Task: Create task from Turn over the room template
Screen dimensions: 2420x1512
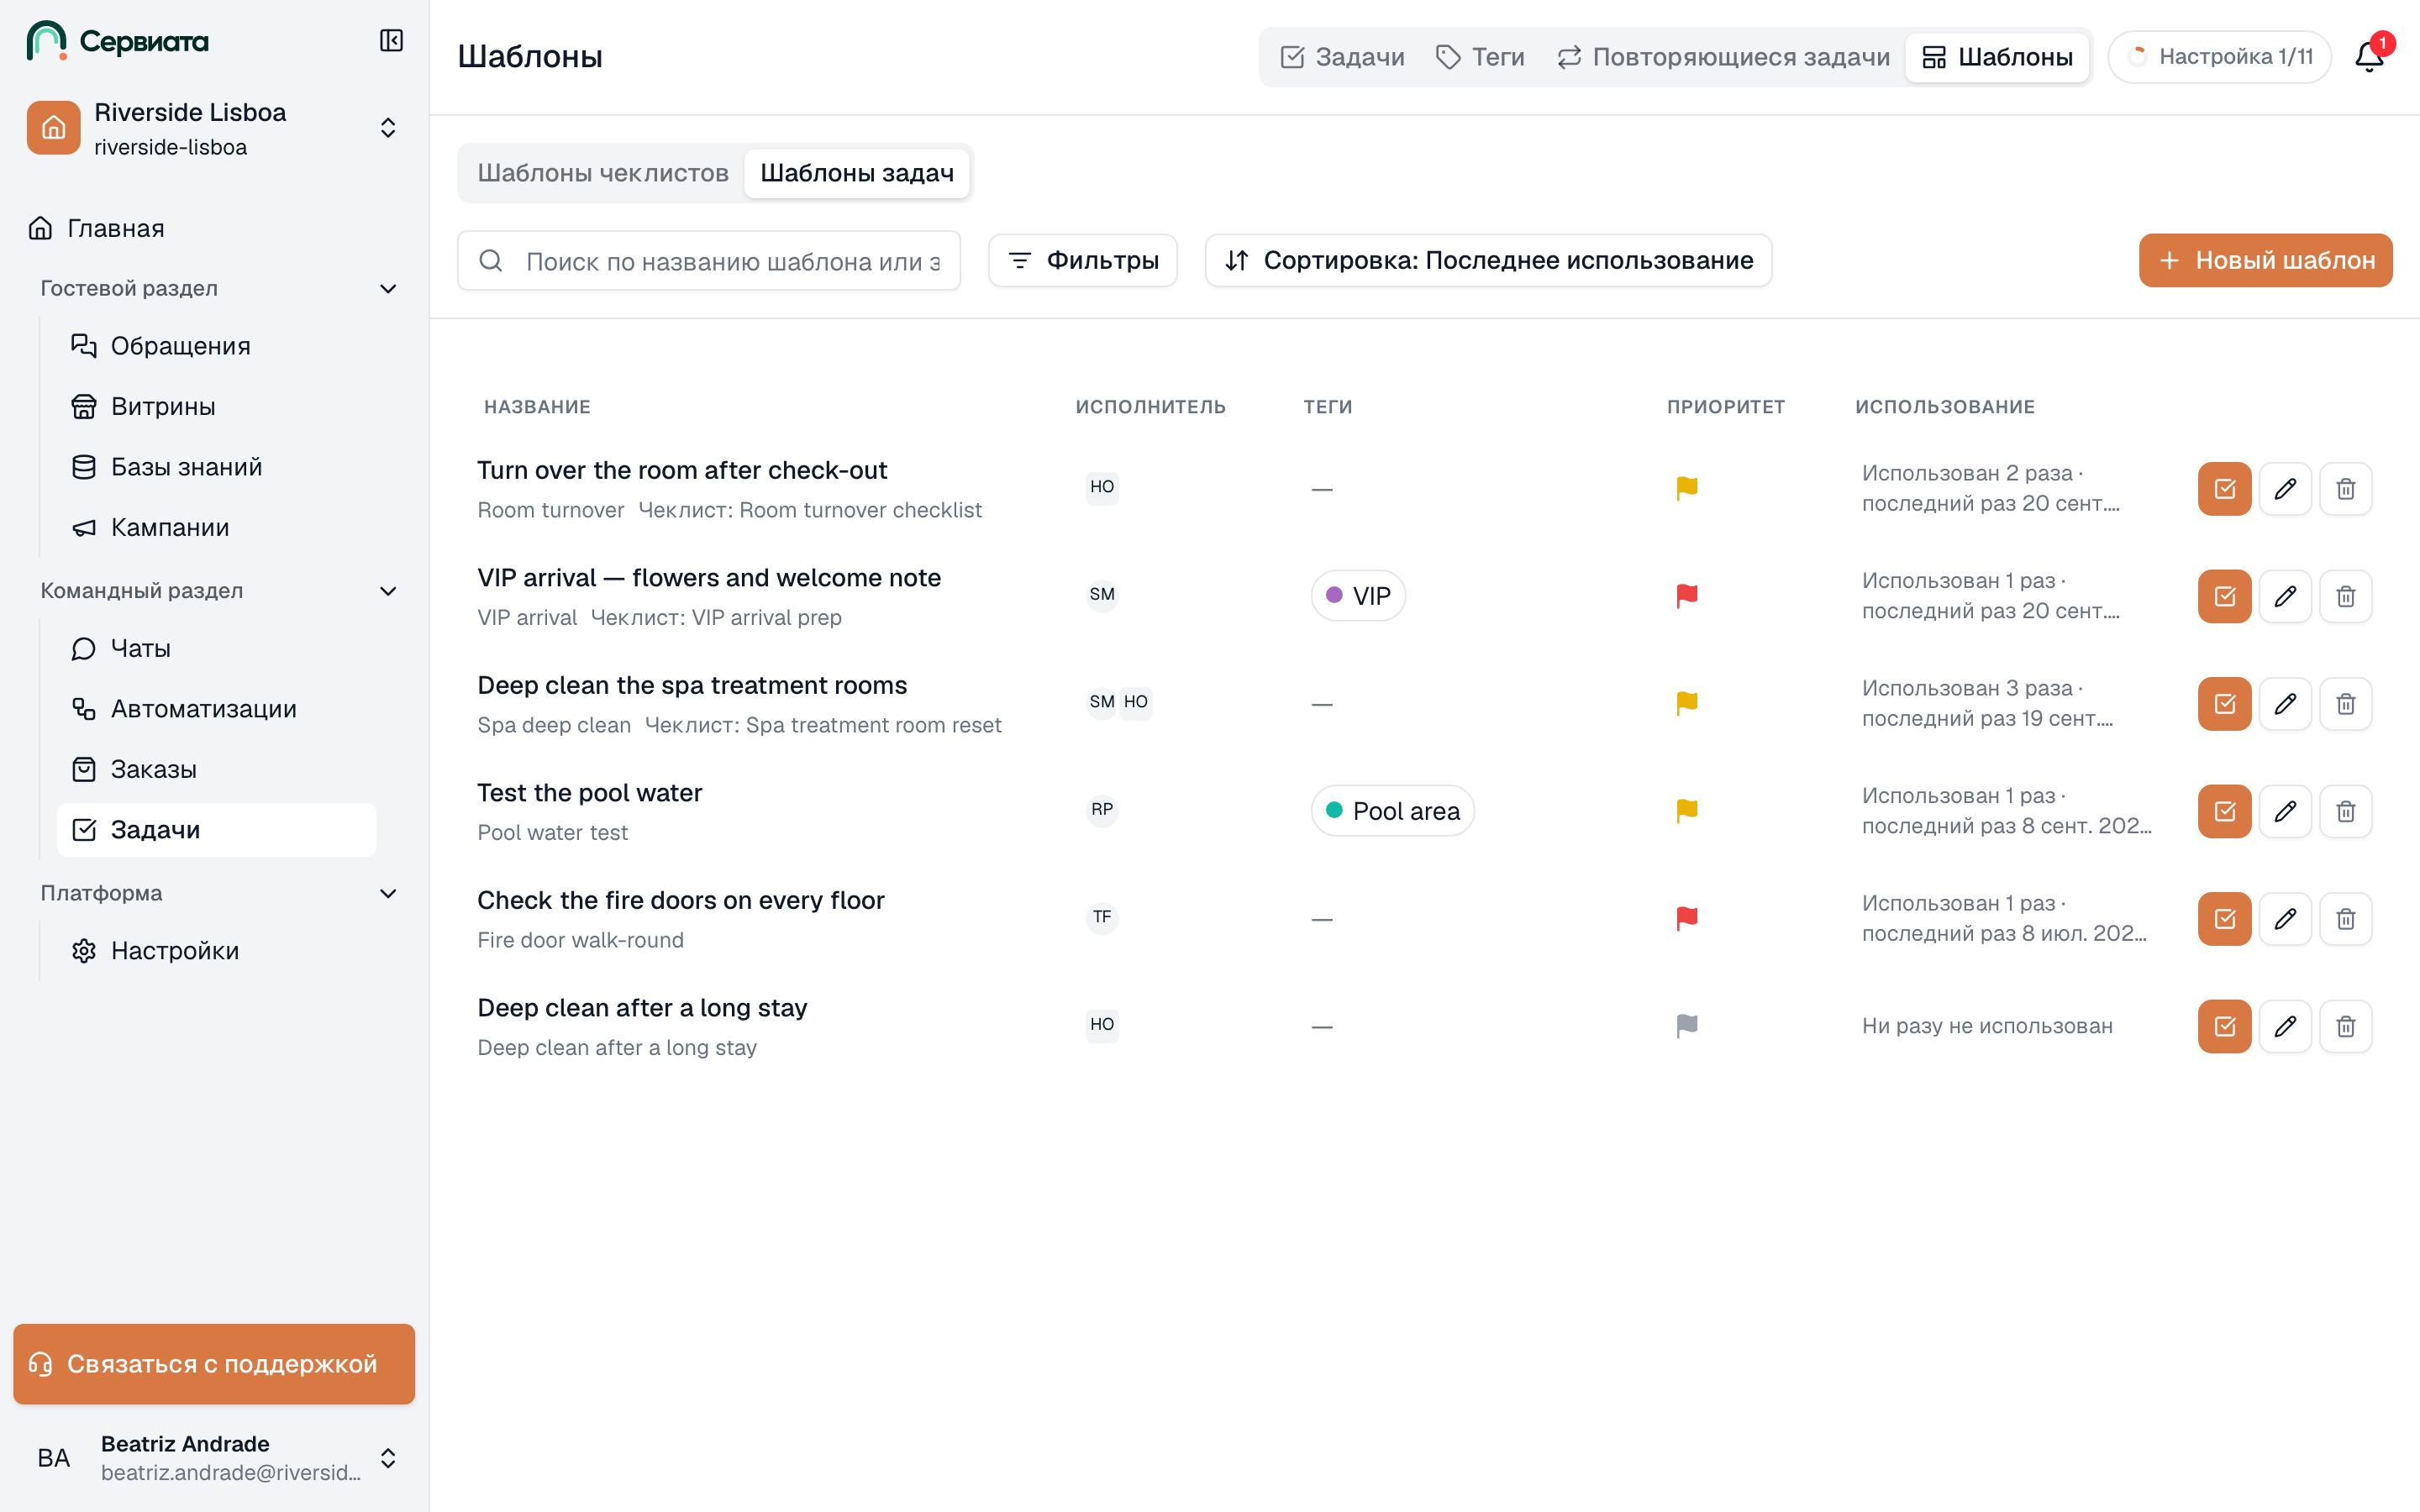Action: click(x=2224, y=489)
